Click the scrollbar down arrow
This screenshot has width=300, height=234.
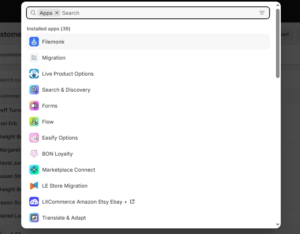click(x=278, y=225)
